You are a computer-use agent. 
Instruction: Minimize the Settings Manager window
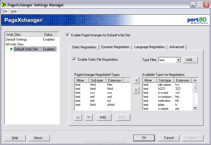[x=193, y=5]
